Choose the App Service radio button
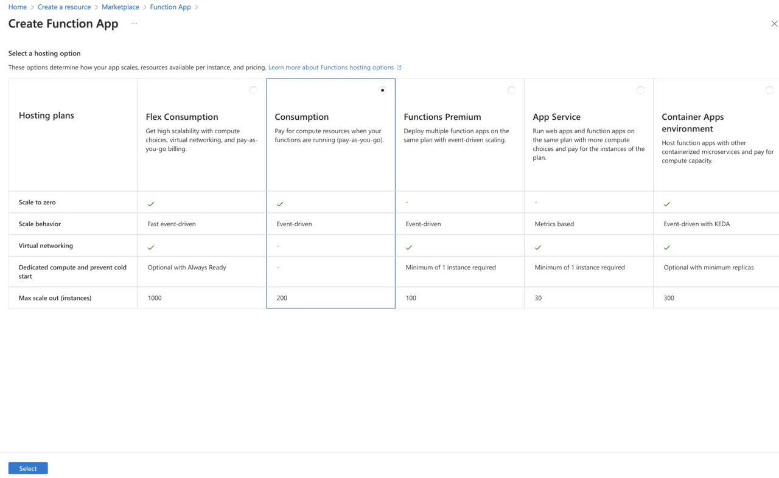779x478 pixels. (x=640, y=90)
